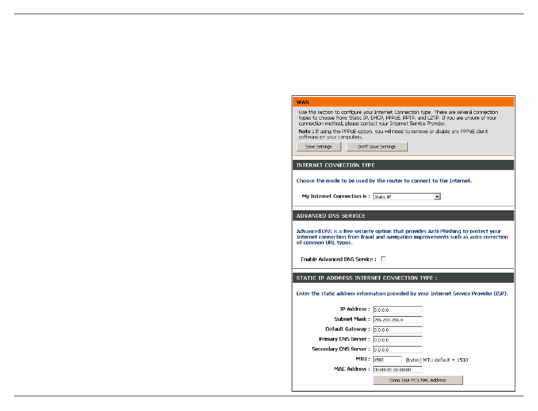This screenshot has height=411, width=538.
Task: Click the 'Choose the mode to be used' text
Action: point(384,181)
